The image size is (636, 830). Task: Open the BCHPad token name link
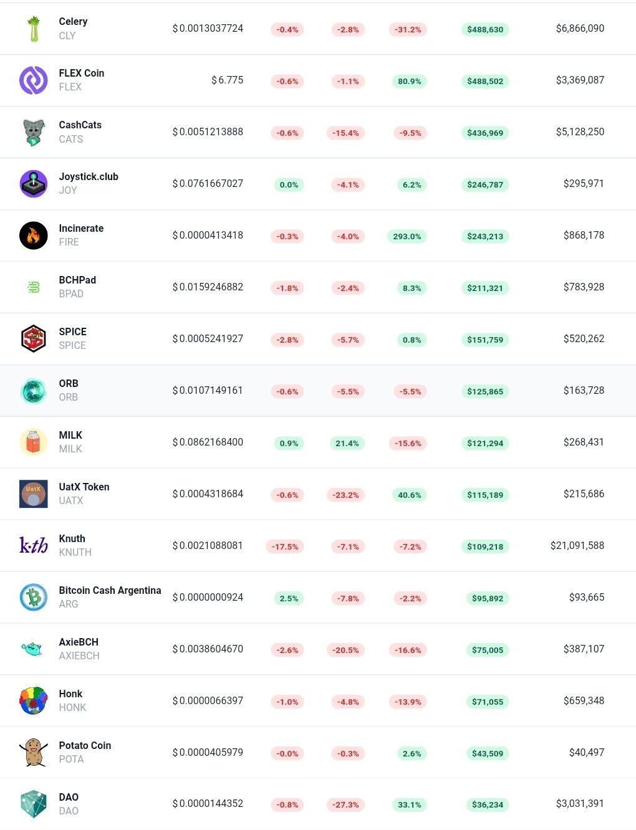tap(77, 280)
